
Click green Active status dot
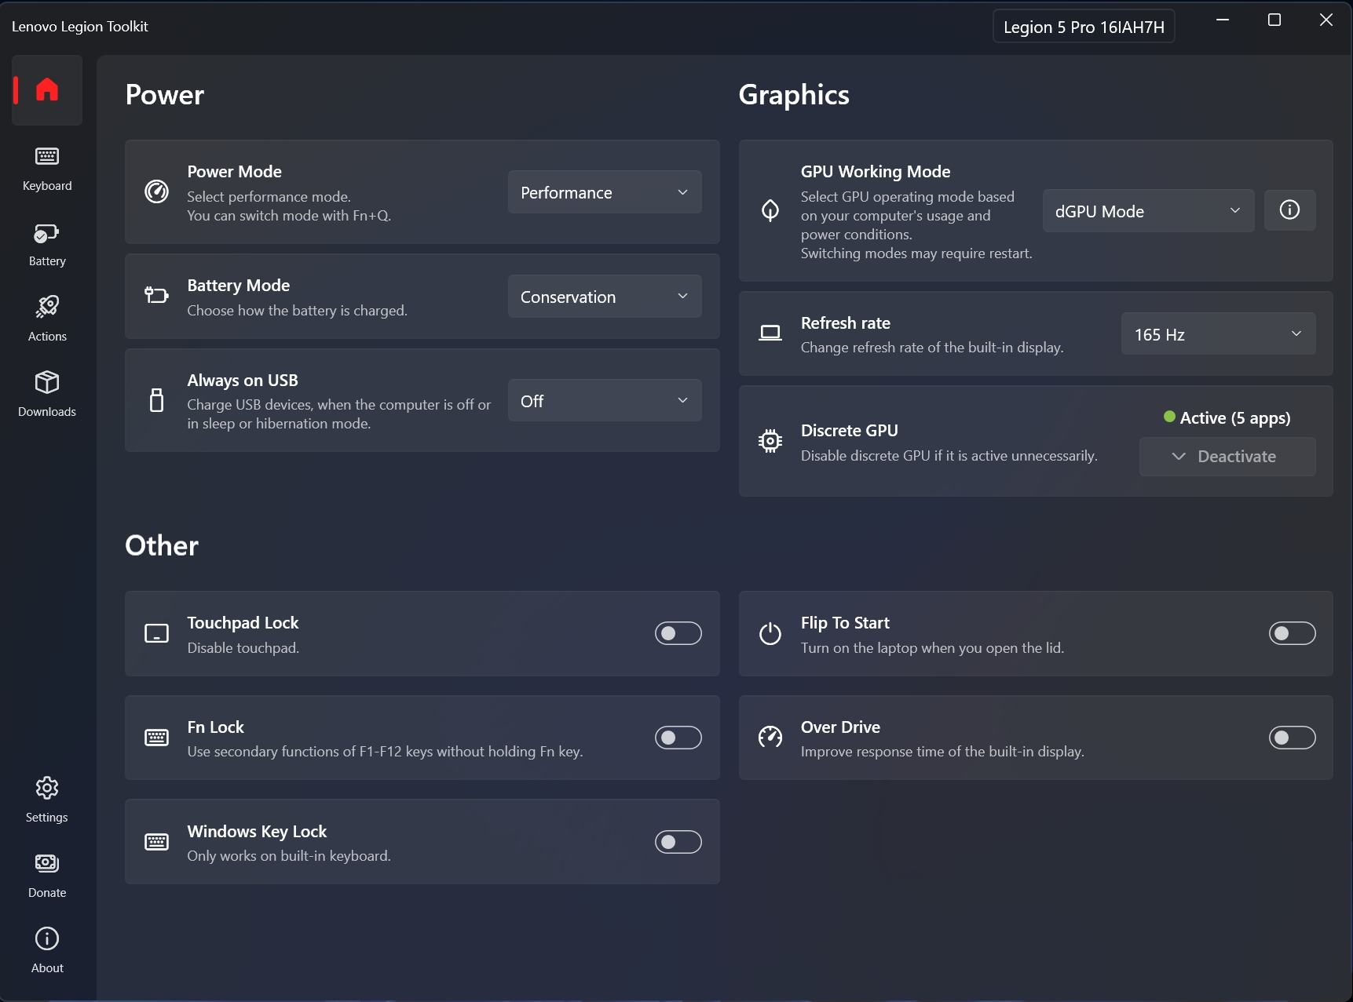click(1169, 417)
